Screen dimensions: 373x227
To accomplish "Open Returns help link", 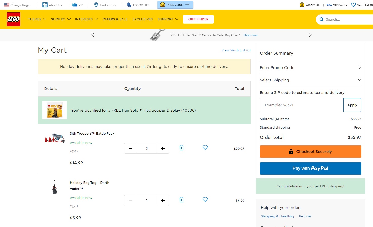I will tap(305, 216).
